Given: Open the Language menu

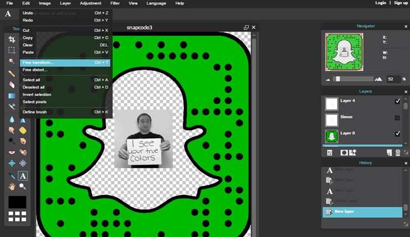Looking at the screenshot, I should [x=156, y=3].
